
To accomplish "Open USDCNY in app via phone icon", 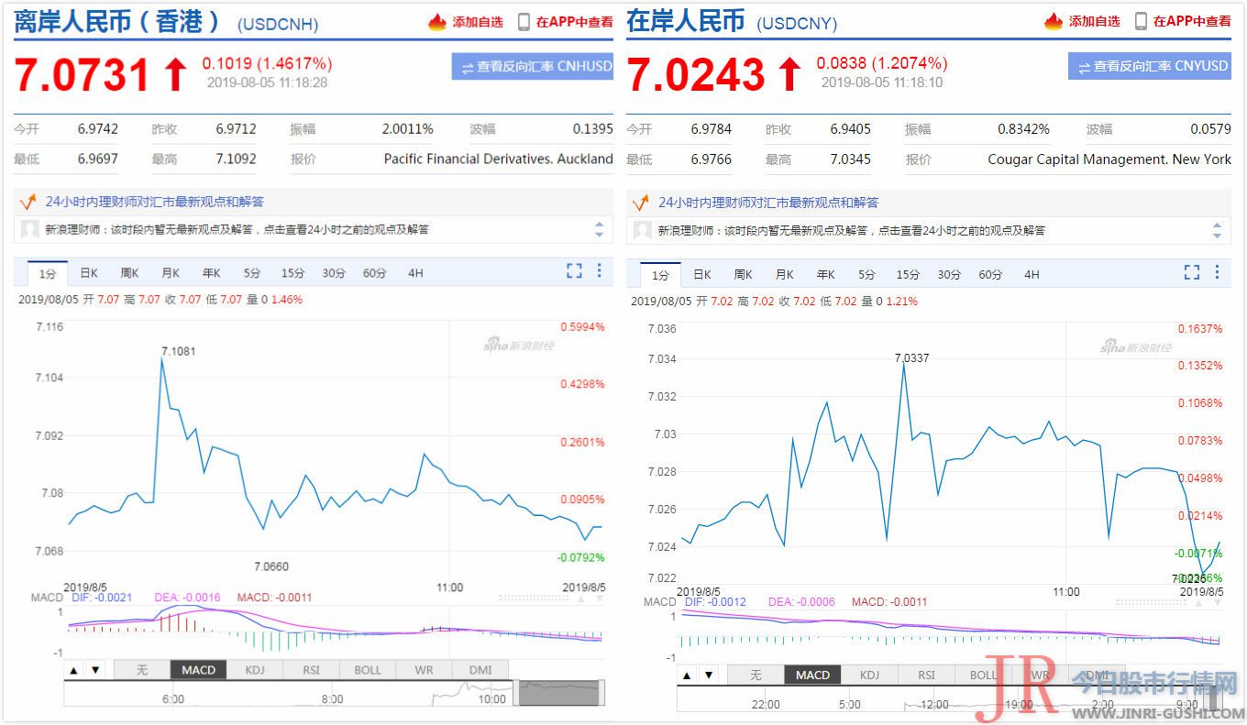I will click(x=1142, y=21).
